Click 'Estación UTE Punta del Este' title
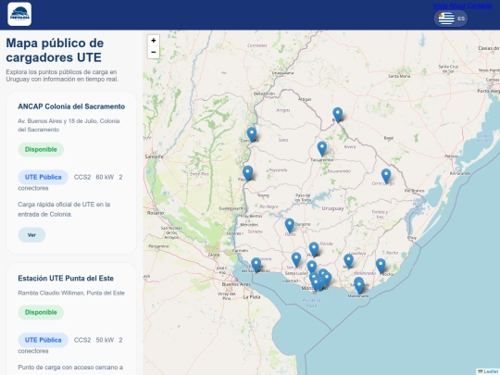The image size is (500, 375). (x=66, y=279)
